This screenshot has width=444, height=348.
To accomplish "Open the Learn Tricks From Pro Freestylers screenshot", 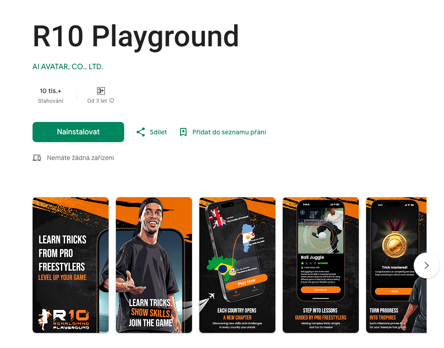I will pos(71,265).
